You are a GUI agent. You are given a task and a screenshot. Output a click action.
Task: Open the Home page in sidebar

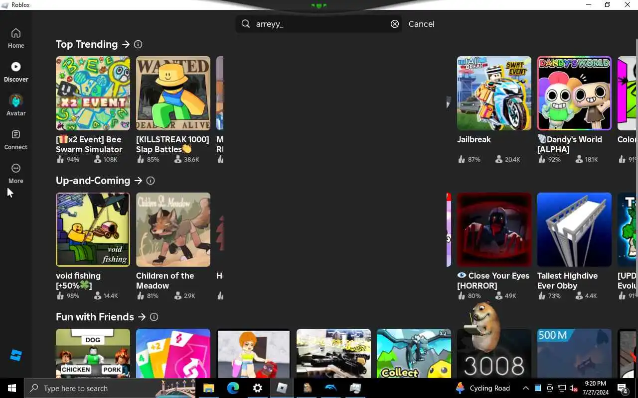[x=16, y=38]
